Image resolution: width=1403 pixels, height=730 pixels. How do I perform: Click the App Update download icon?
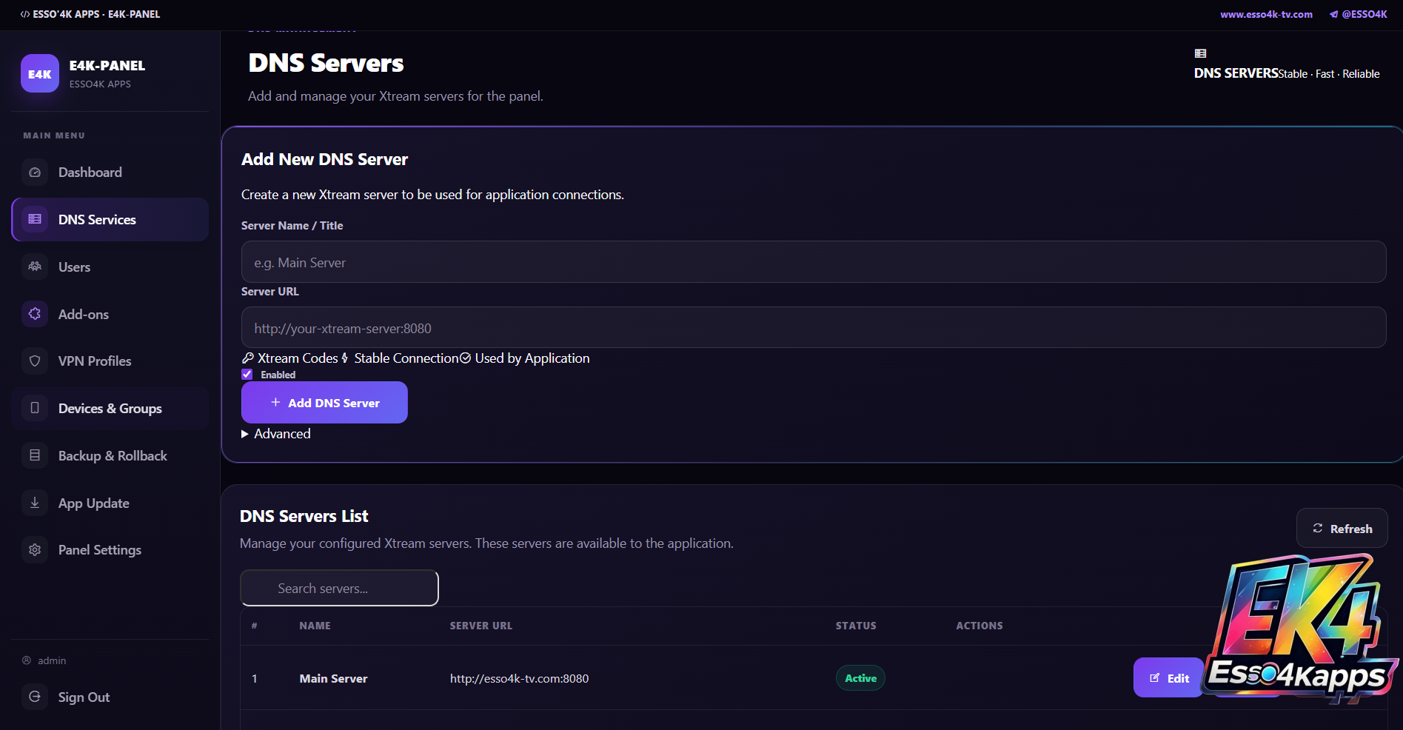click(35, 503)
